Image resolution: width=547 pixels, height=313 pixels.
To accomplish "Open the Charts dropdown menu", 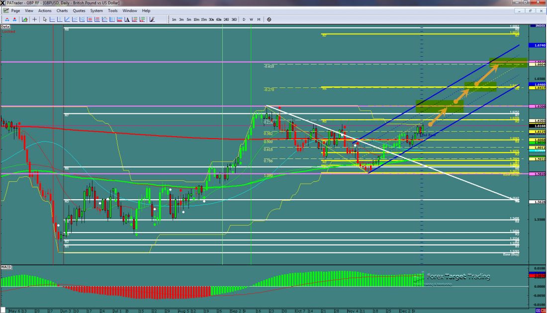I will [x=63, y=10].
